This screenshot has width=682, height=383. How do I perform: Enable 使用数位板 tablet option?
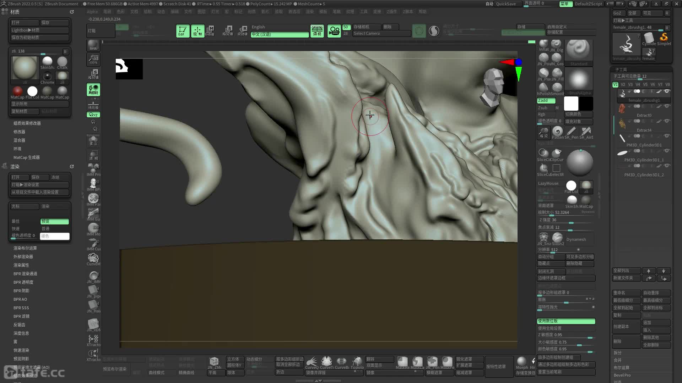(566, 321)
